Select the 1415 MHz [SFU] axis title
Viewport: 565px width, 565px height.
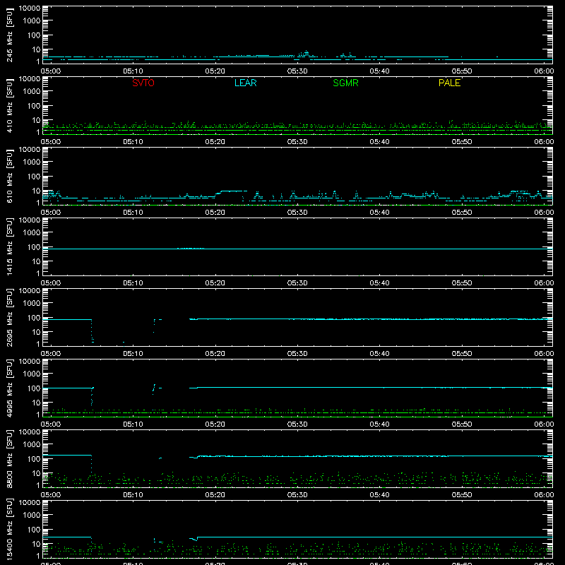coord(10,247)
